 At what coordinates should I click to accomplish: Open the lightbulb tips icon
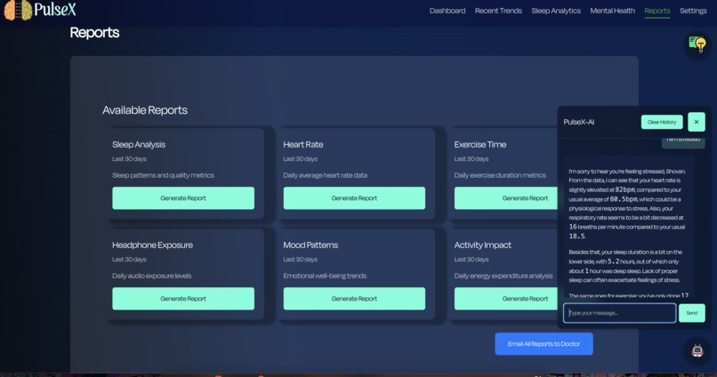(x=697, y=44)
